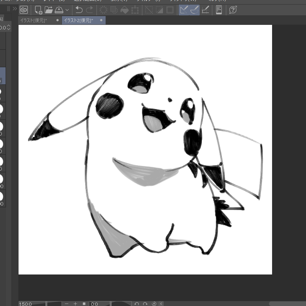Screen dimensions: 306x306
Task: Open the Save options dropdown arrow
Action: click(x=67, y=10)
